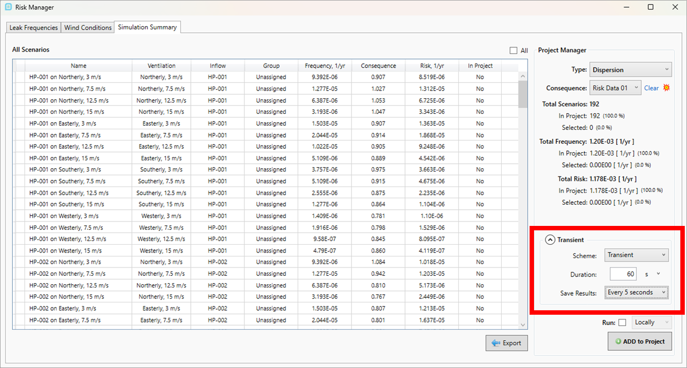Image resolution: width=687 pixels, height=368 pixels.
Task: Maximize the Risk Manager window
Action: point(650,7)
